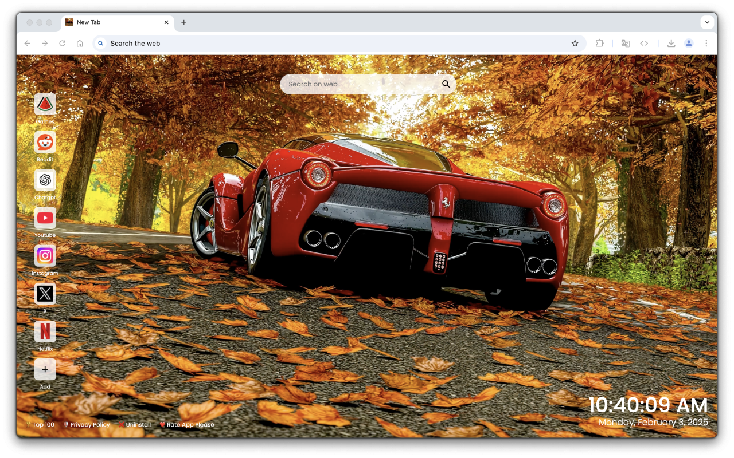Go forward with the forward arrow
Screen dimensions: 734x458
(45, 43)
